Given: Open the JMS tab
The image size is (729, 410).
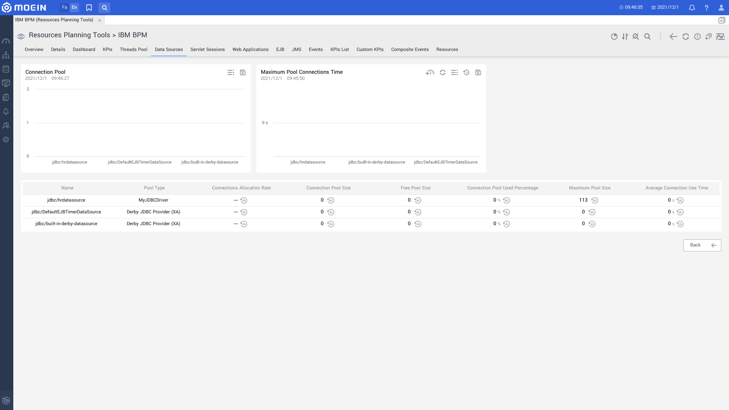Looking at the screenshot, I should 297,49.
